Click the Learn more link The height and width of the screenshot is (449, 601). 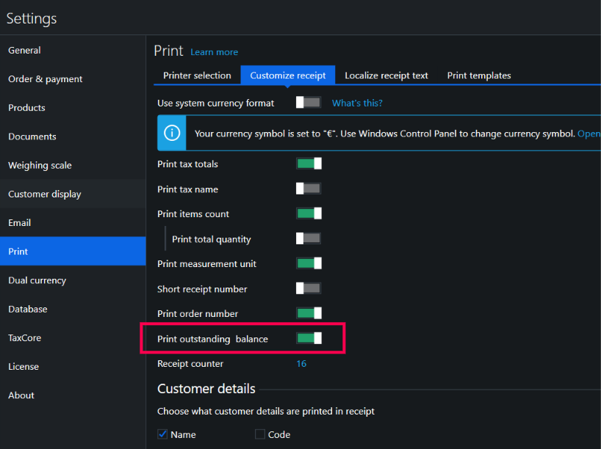(x=215, y=52)
